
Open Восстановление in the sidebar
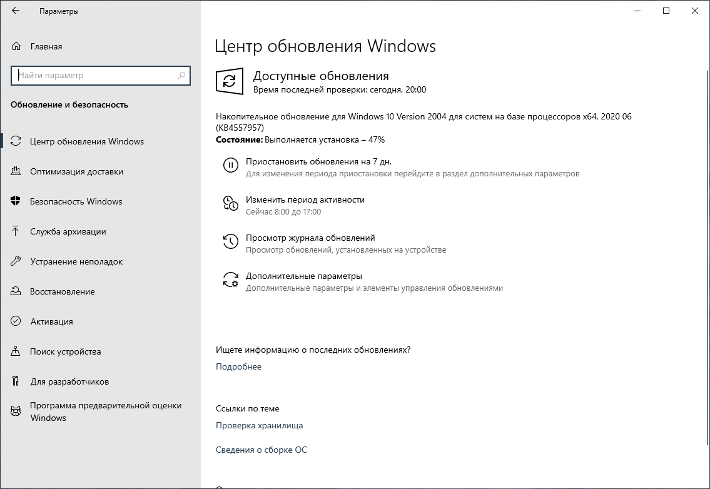[x=63, y=291]
